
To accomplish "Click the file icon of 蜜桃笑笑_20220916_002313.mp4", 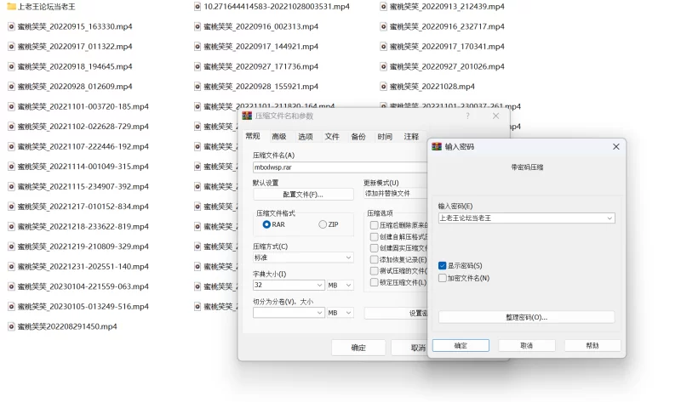I will coord(197,26).
